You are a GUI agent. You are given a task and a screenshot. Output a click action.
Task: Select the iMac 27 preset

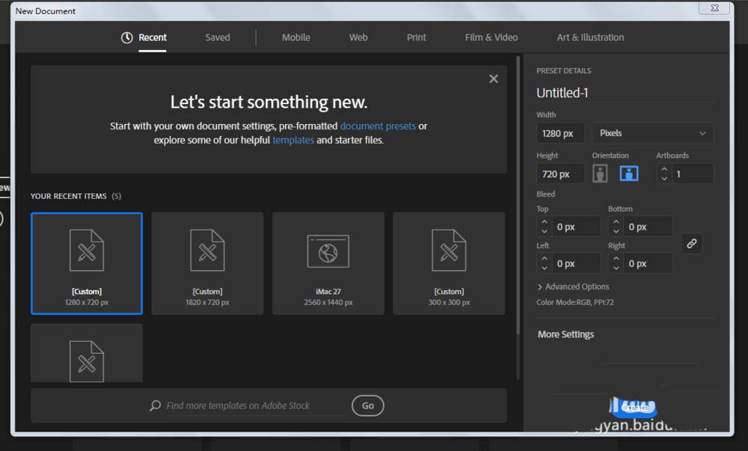[328, 263]
